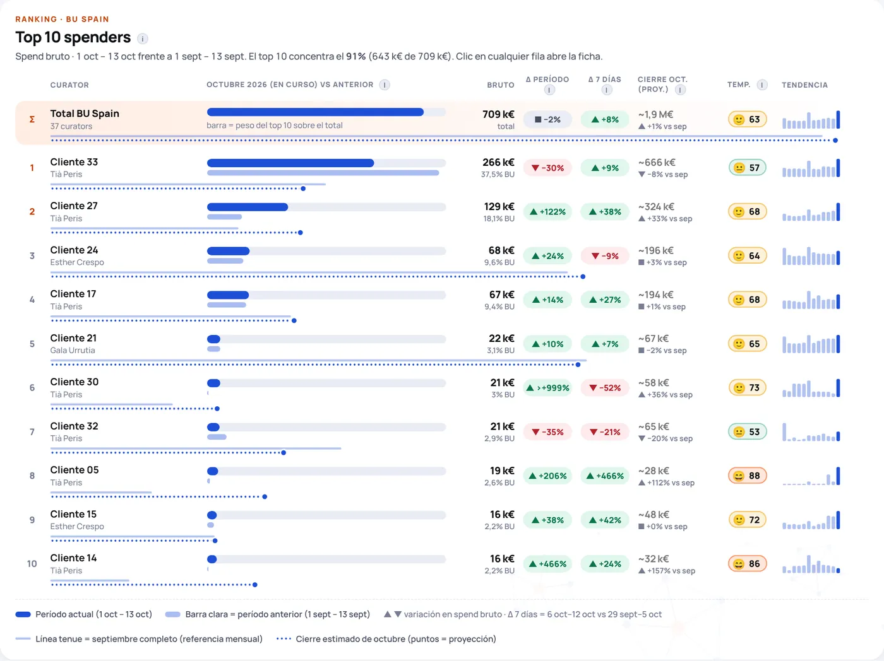Open the Cliente 27 record

point(442,216)
